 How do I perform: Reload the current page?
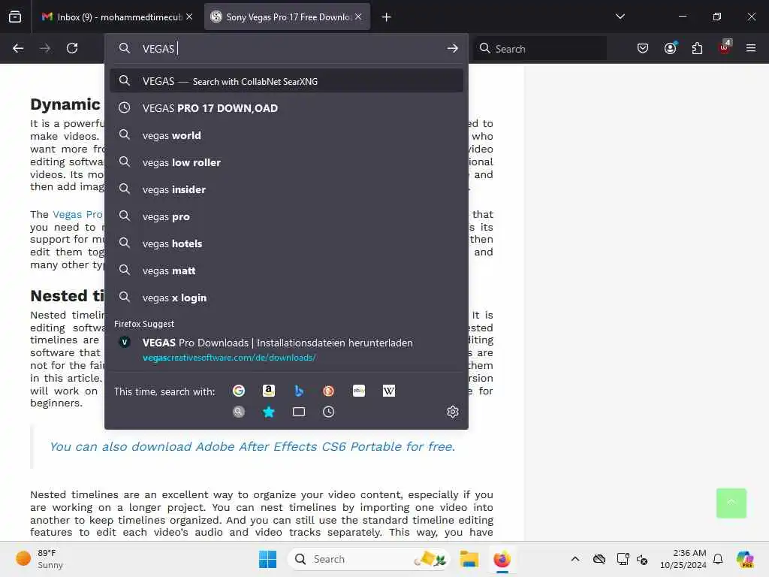coord(72,48)
